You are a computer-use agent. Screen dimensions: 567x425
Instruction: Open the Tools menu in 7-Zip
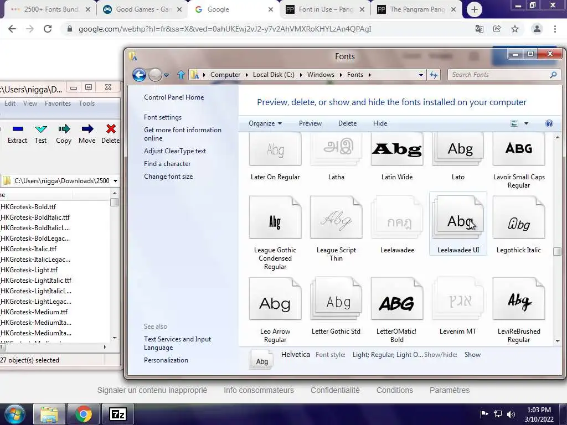(x=87, y=103)
